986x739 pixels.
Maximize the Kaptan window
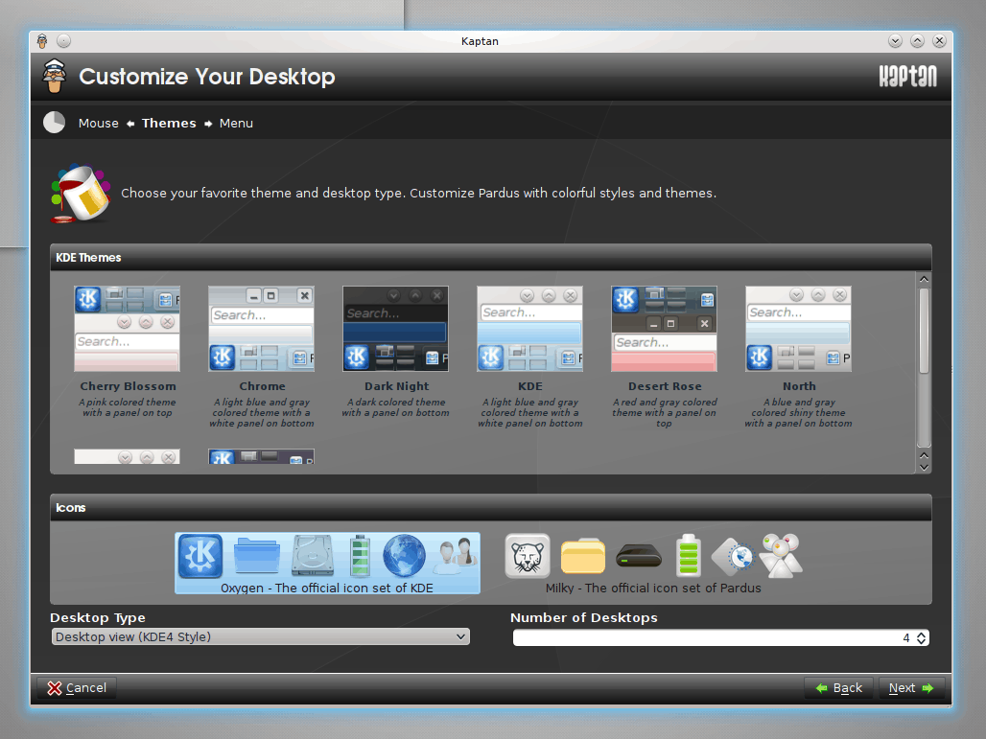918,41
